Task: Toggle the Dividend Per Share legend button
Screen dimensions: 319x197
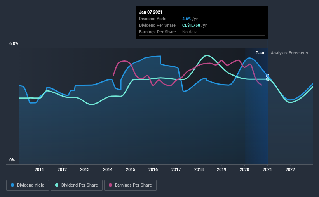Action: coord(77,185)
